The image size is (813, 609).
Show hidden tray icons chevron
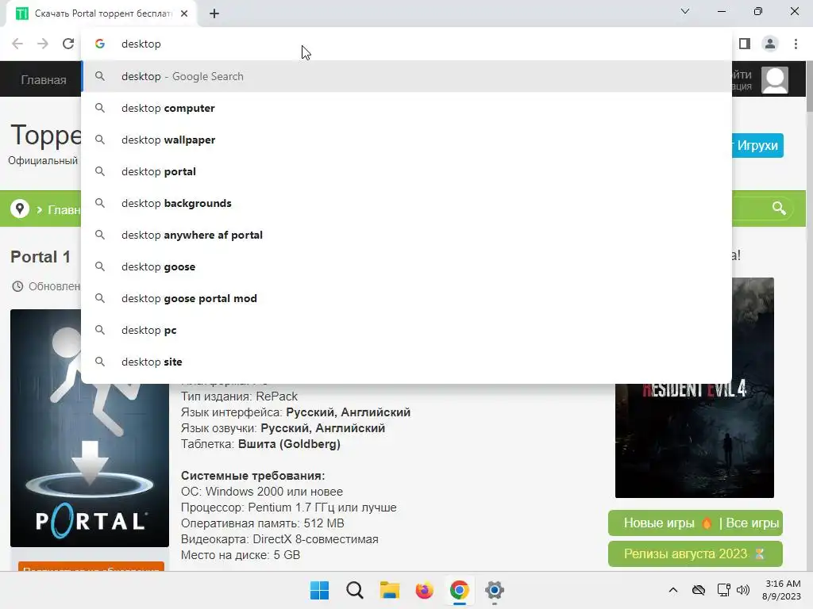pyautogui.click(x=673, y=590)
